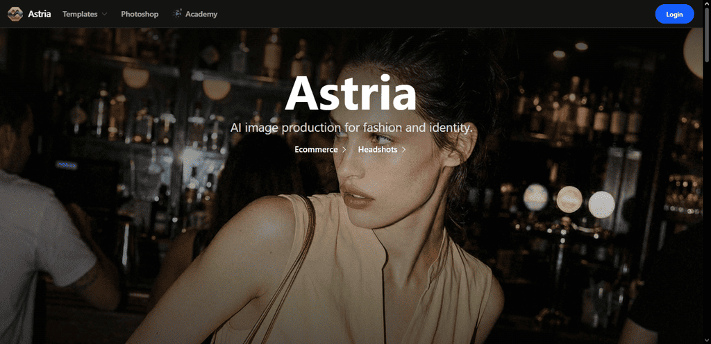This screenshot has width=711, height=344.
Task: Open the Photoshop nav item
Action: point(140,14)
